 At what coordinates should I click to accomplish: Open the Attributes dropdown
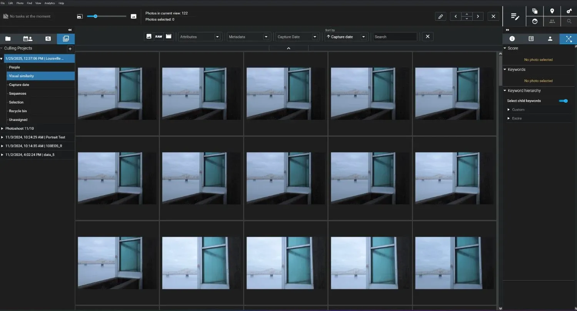tap(200, 37)
